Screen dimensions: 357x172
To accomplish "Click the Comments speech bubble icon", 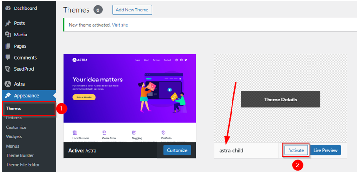I will 8,57.
